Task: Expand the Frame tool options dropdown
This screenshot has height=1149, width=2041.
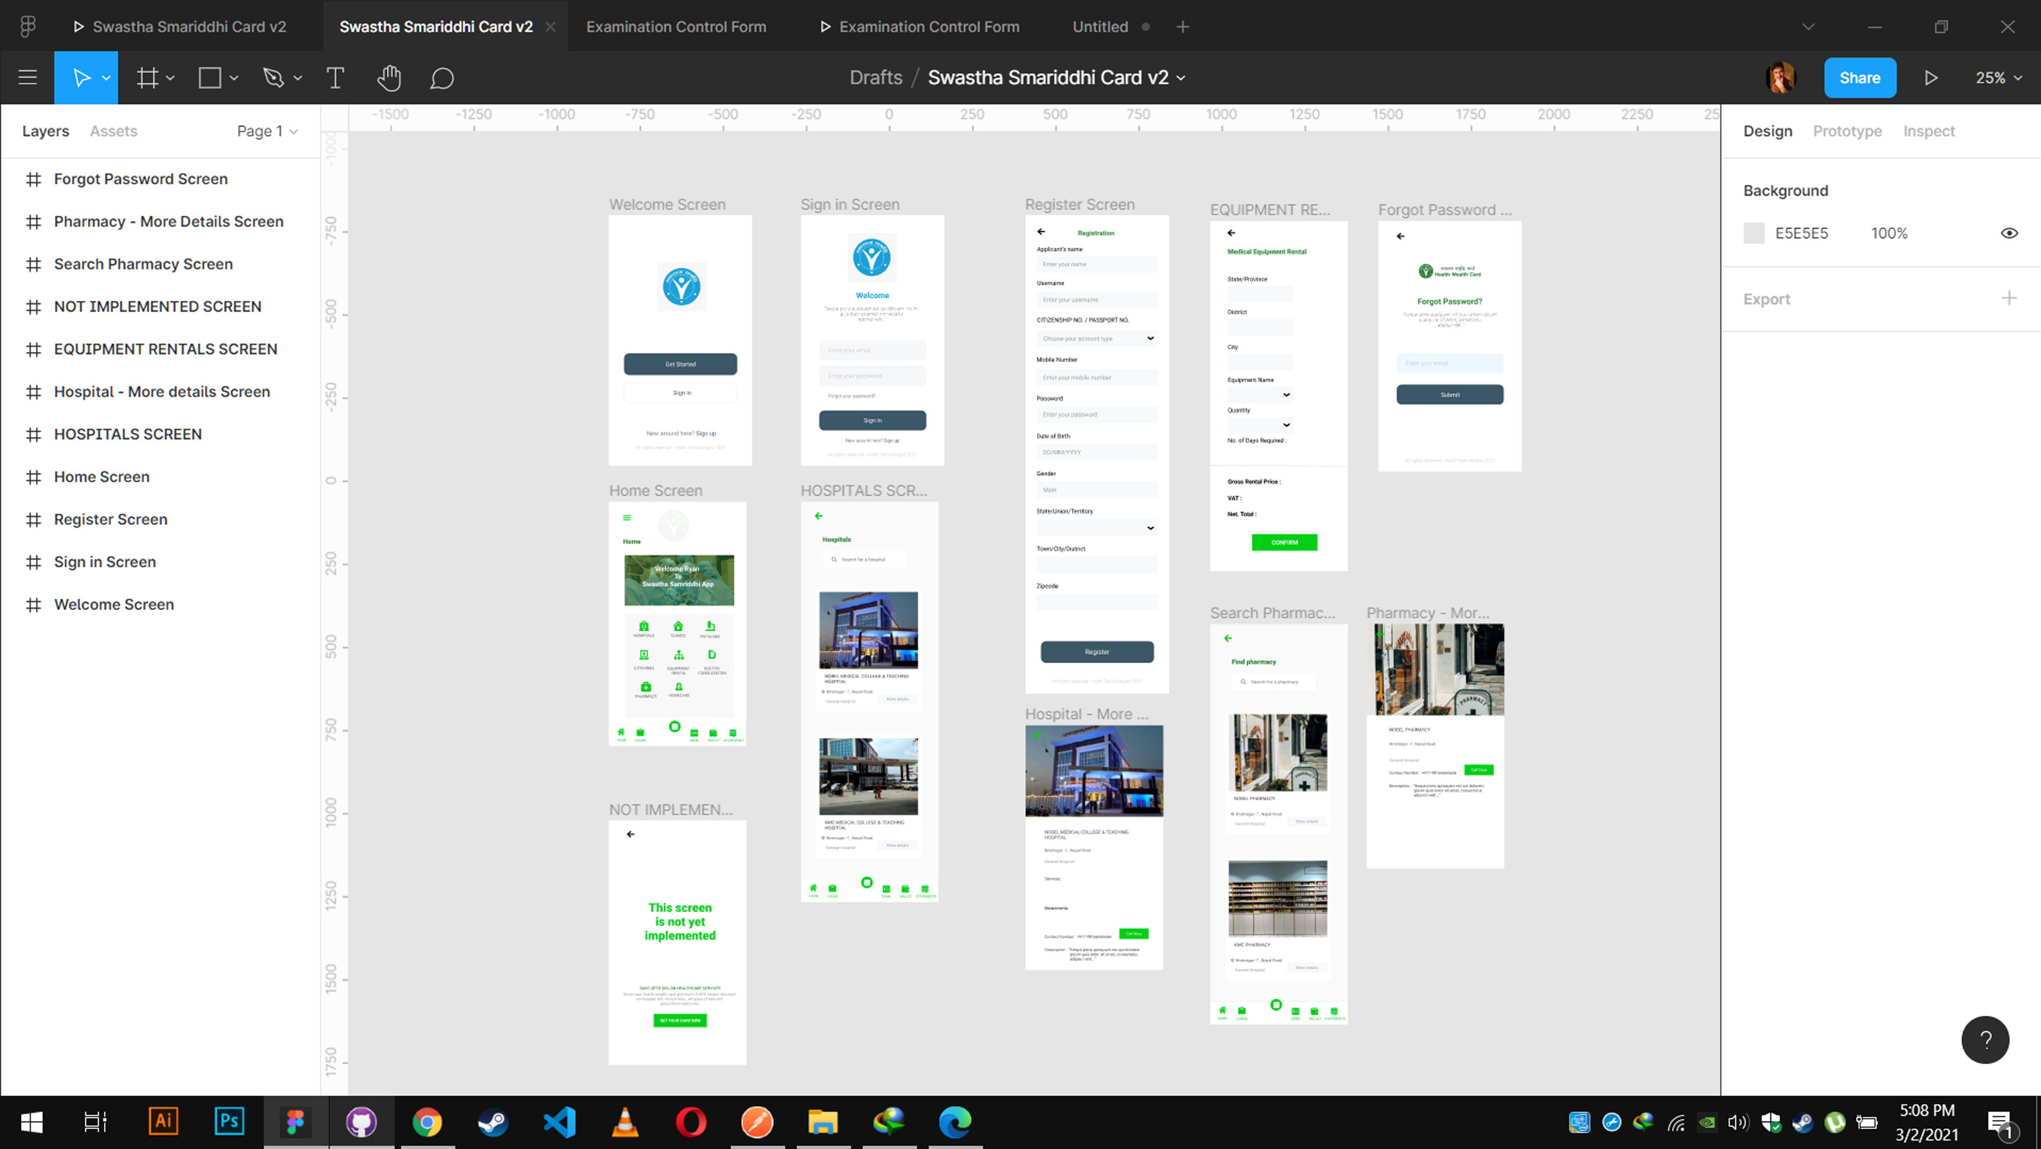Action: 169,77
